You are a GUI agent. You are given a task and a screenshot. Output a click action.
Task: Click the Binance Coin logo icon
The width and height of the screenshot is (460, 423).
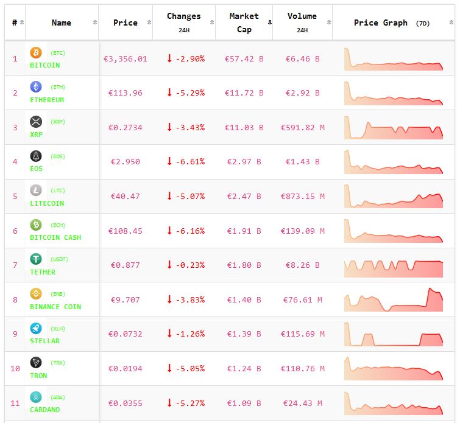coord(36,294)
